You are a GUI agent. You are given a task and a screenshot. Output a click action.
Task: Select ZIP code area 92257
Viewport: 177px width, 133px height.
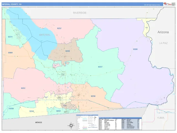click(59, 28)
